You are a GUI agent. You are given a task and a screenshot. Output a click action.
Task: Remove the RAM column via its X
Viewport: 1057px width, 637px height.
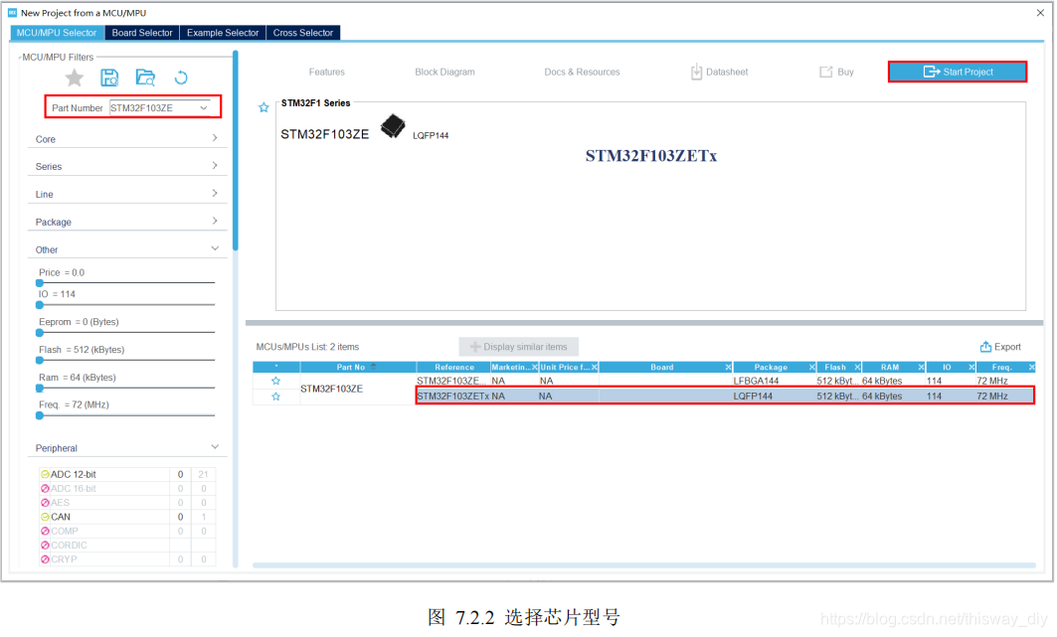point(921,367)
